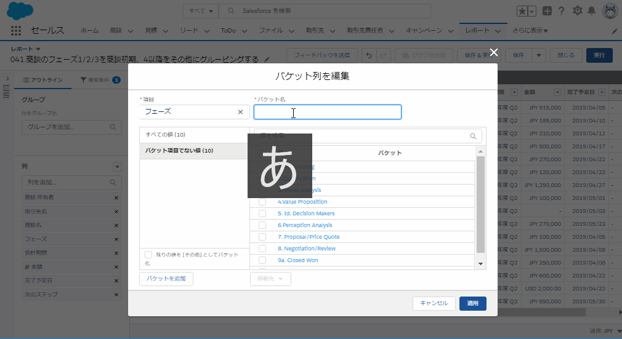Remove the # 金額 column
This screenshot has width=622, height=339.
tap(116, 267)
